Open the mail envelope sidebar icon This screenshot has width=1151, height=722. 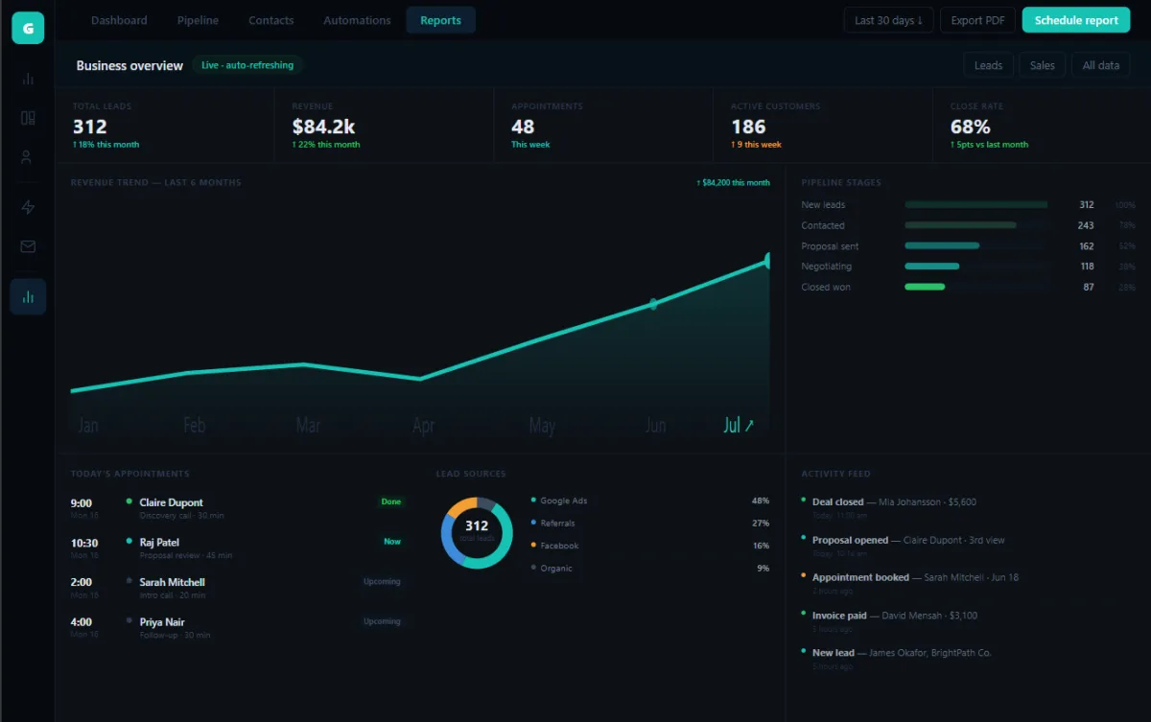28,246
